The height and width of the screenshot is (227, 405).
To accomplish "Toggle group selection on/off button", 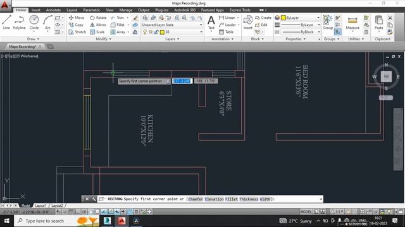I will tap(337, 32).
